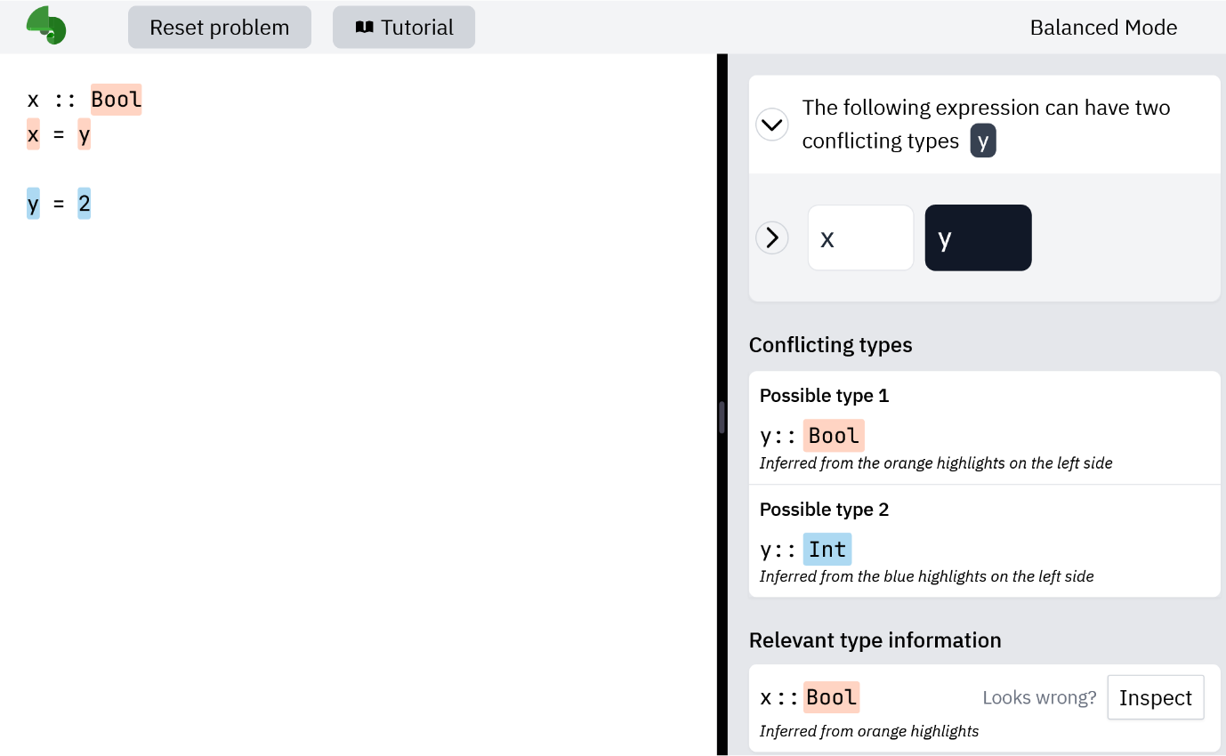Open the Tutorial
Screen dimensions: 1226x756
[x=404, y=28]
